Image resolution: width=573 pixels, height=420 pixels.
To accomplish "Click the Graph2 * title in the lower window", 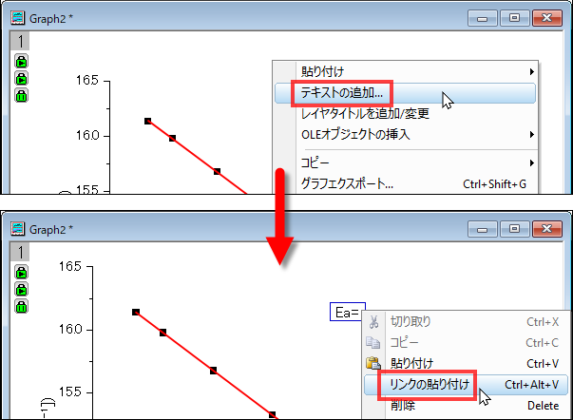I will pos(51,230).
